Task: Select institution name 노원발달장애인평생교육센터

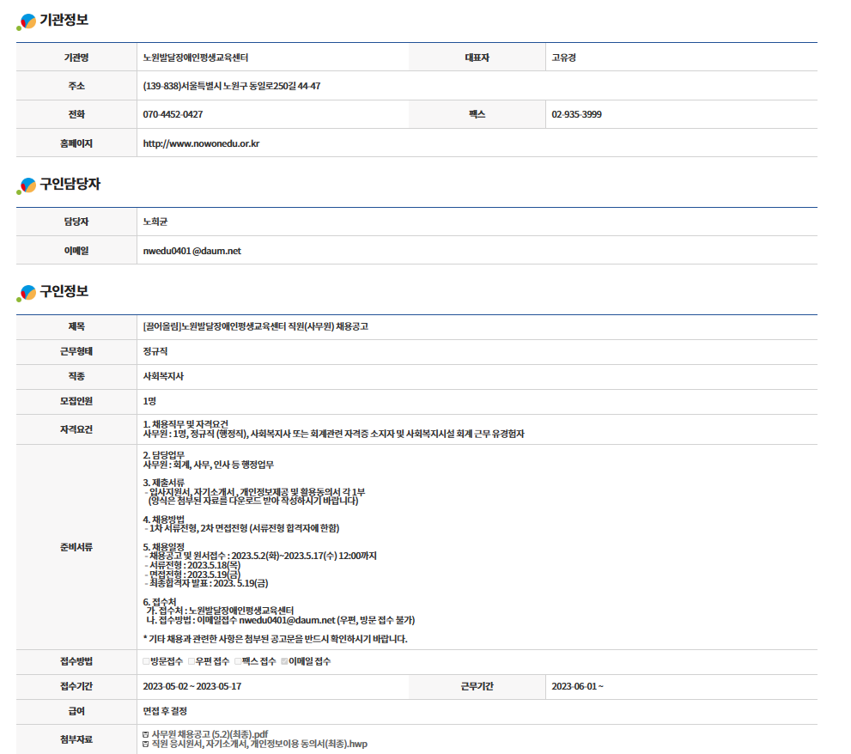Action: 196,58
